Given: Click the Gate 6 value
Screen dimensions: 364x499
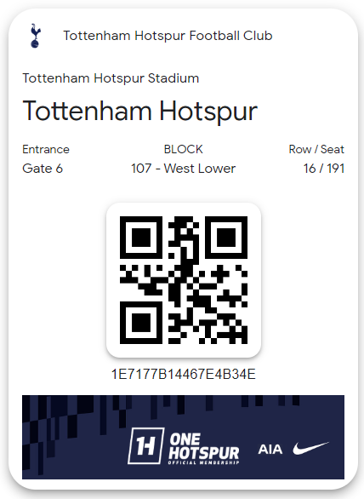Looking at the screenshot, I should click(x=43, y=169).
